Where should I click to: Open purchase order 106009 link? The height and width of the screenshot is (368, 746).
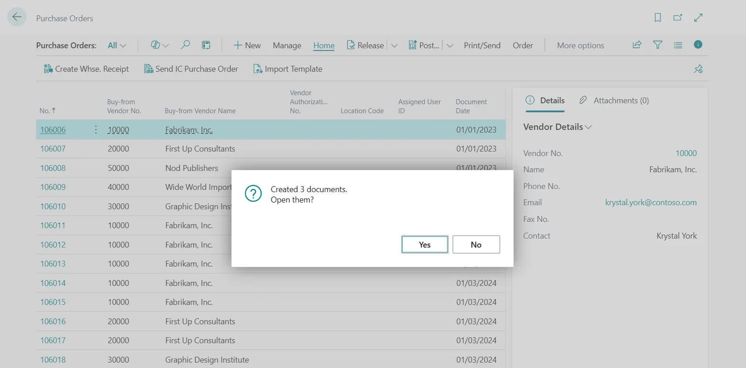pyautogui.click(x=53, y=187)
